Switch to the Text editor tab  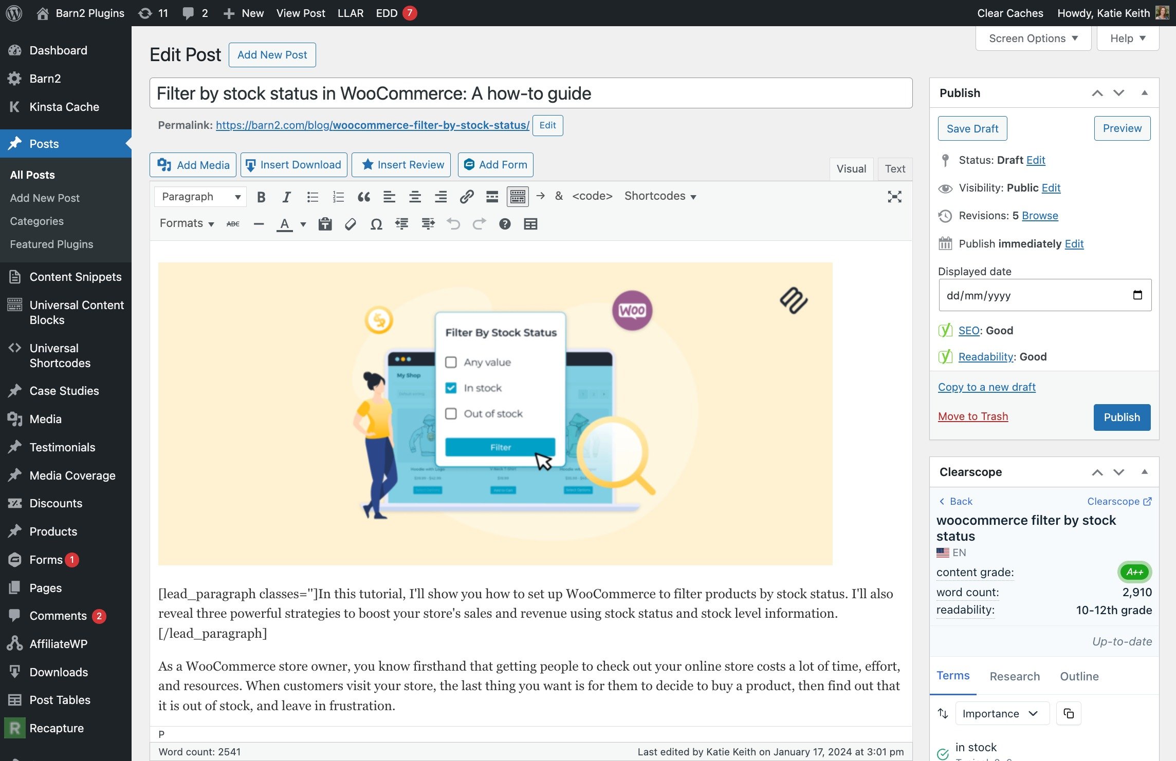(895, 169)
